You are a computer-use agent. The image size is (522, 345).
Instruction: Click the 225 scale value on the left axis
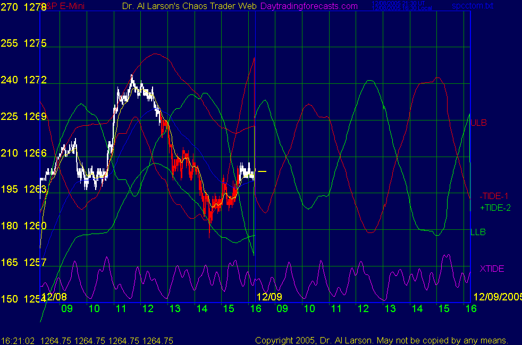9,117
